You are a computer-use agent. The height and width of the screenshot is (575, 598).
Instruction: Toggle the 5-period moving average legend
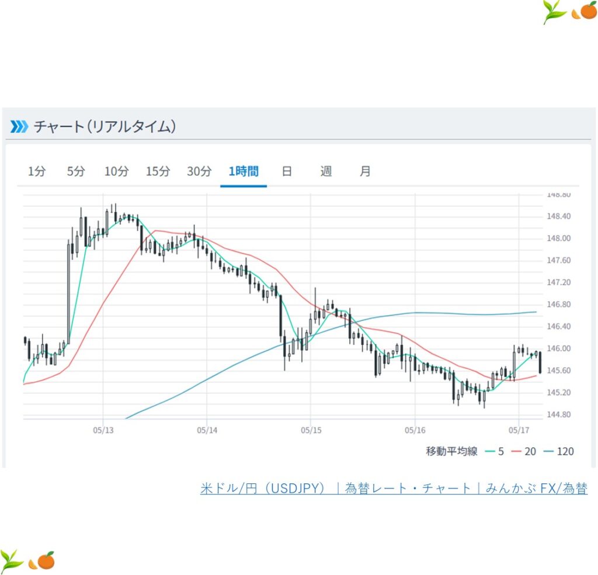tap(495, 451)
